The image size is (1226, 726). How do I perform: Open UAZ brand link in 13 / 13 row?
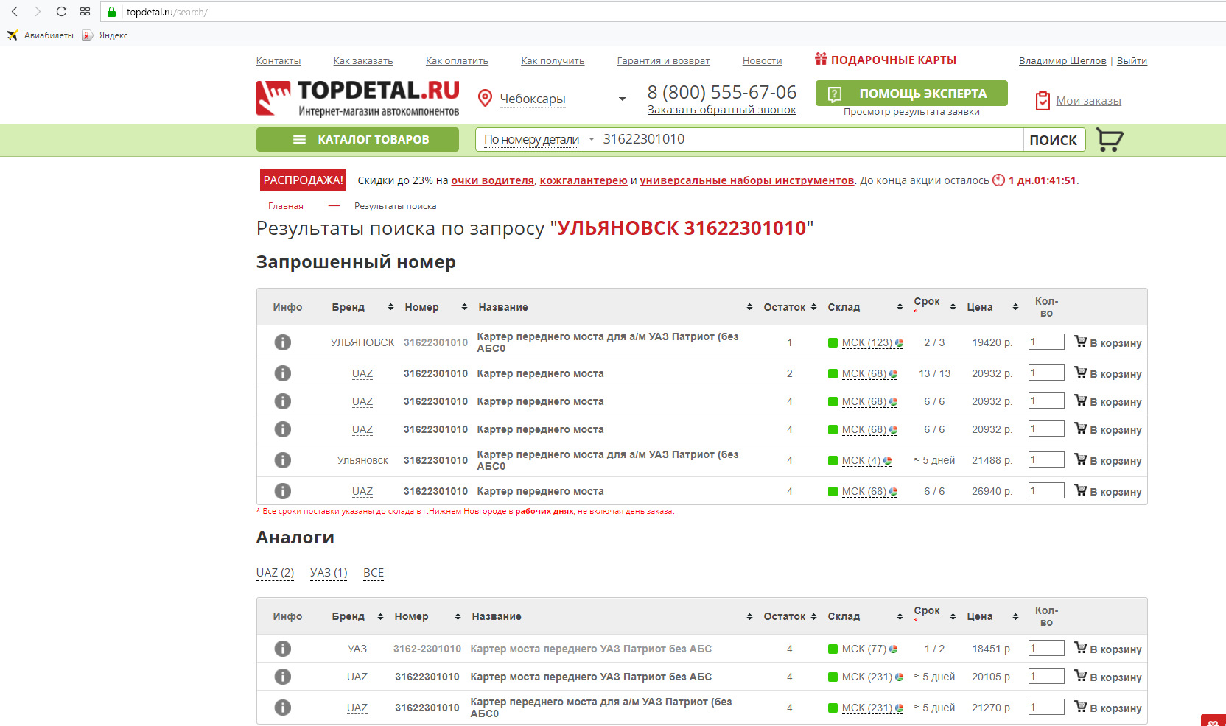pos(362,374)
